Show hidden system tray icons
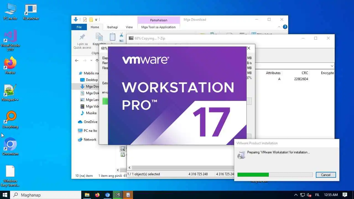The height and width of the screenshot is (199, 354). tap(296, 195)
